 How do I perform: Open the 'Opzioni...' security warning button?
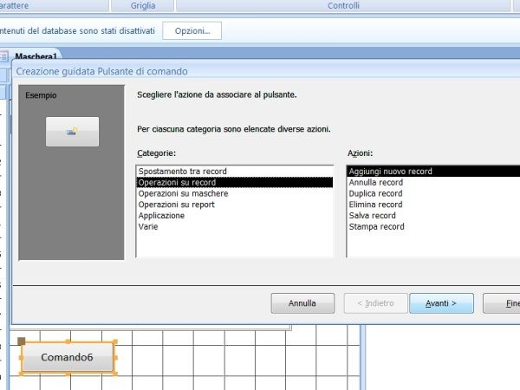click(x=192, y=31)
